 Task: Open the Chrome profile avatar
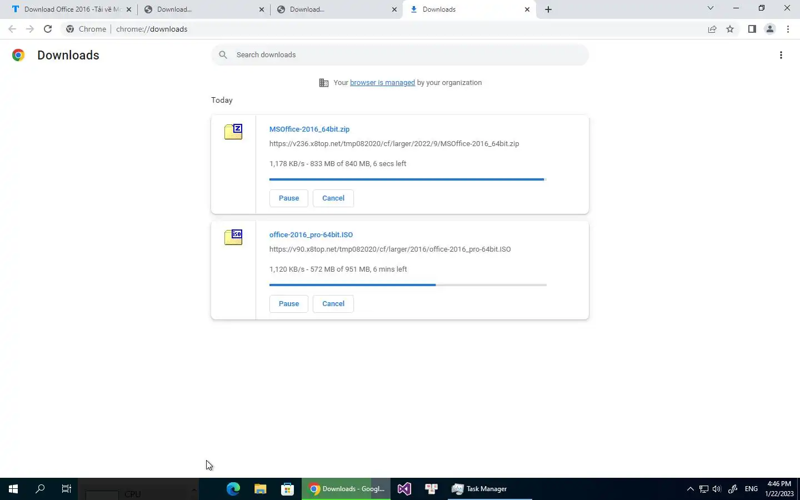pos(769,29)
